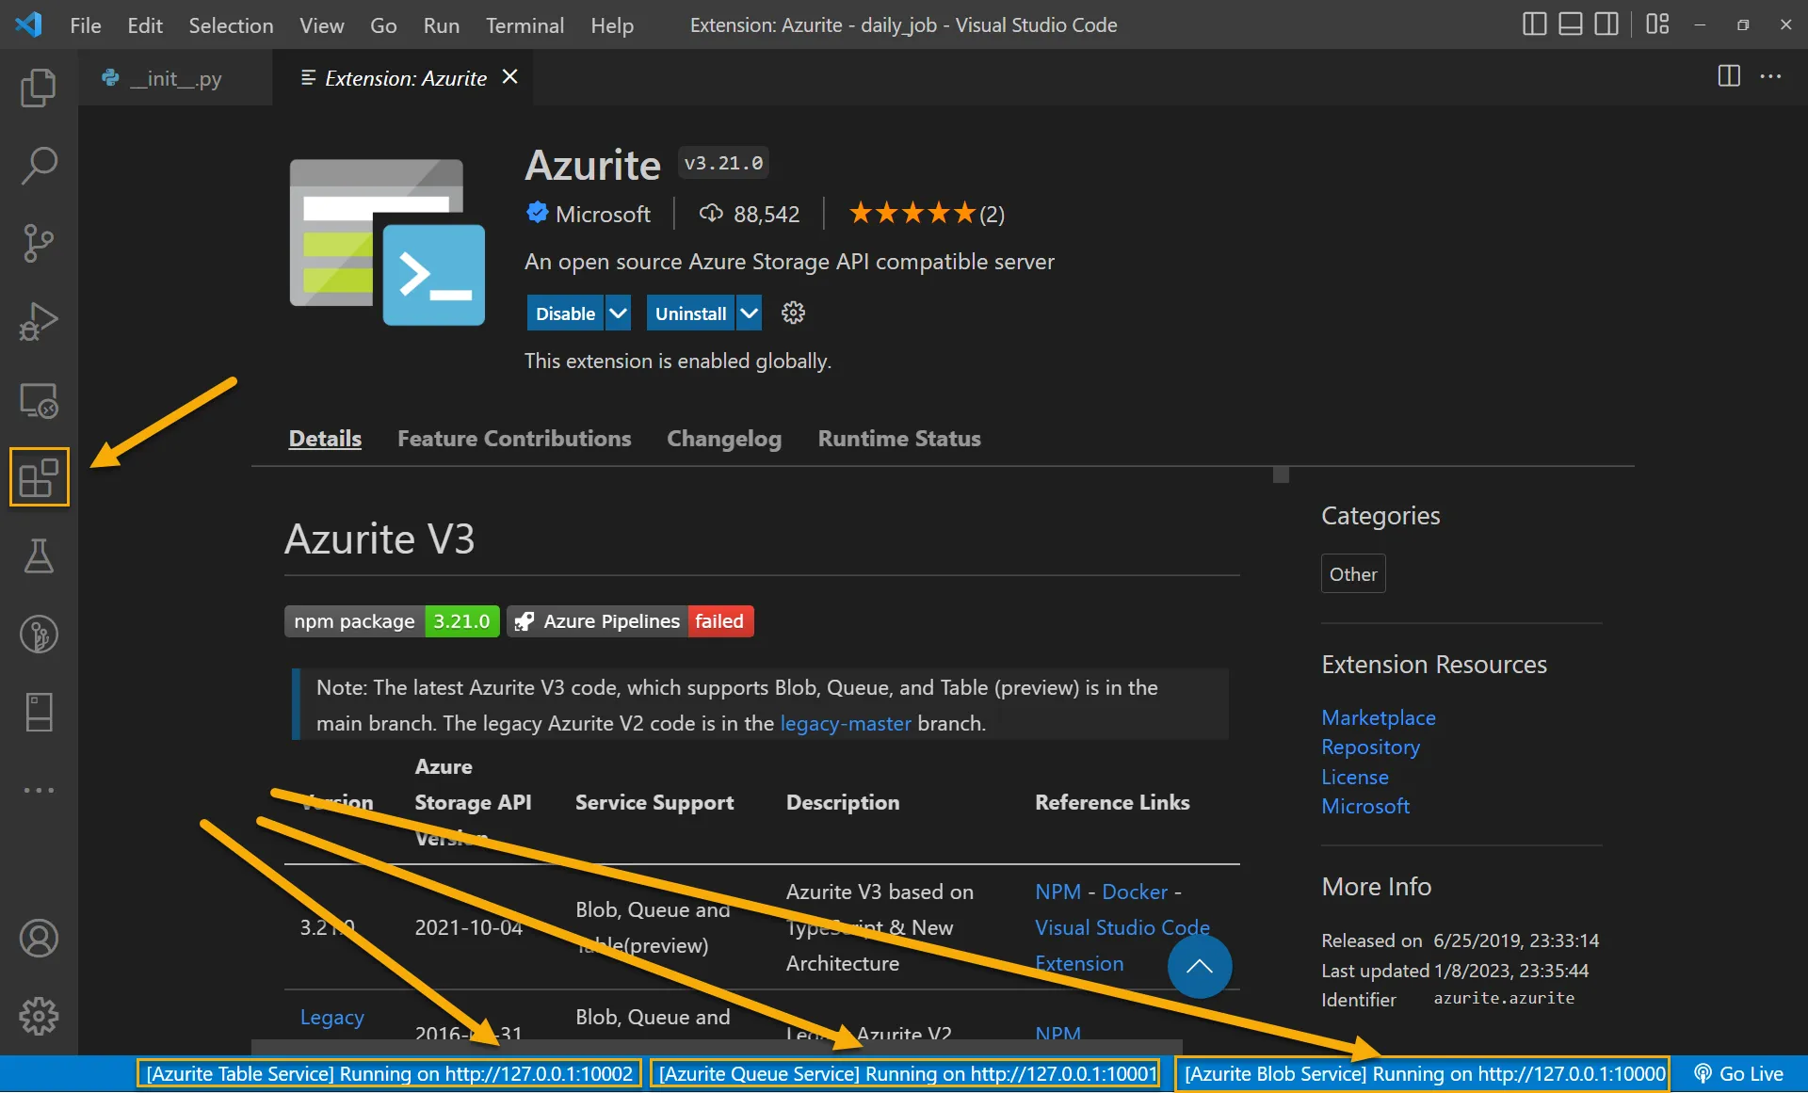Open the Remote Explorer view
The width and height of the screenshot is (1808, 1093).
(39, 400)
